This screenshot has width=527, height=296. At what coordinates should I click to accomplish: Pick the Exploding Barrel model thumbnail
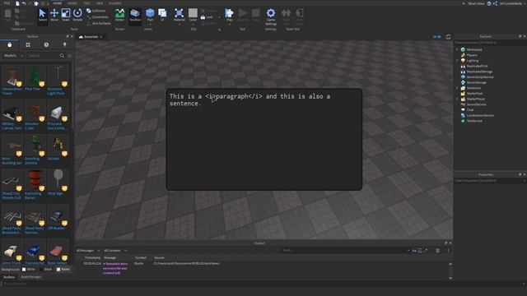pos(35,181)
